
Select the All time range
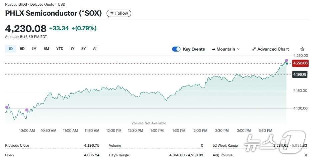click(x=95, y=49)
